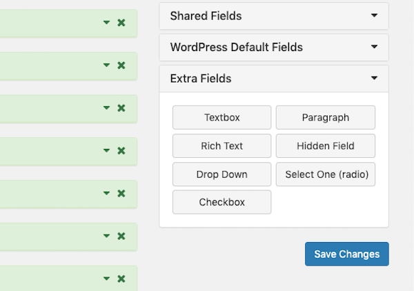Remove the fourth green field row
Screen dimensions: 414x291
tap(121, 151)
